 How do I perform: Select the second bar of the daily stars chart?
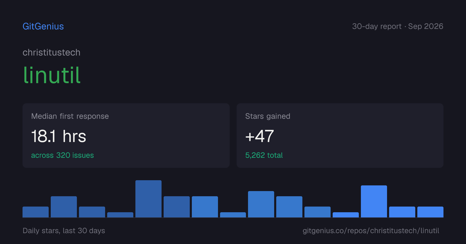(64, 207)
